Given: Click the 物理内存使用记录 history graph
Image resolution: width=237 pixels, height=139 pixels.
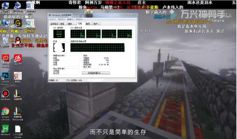Looking at the screenshot, I should [98, 47].
